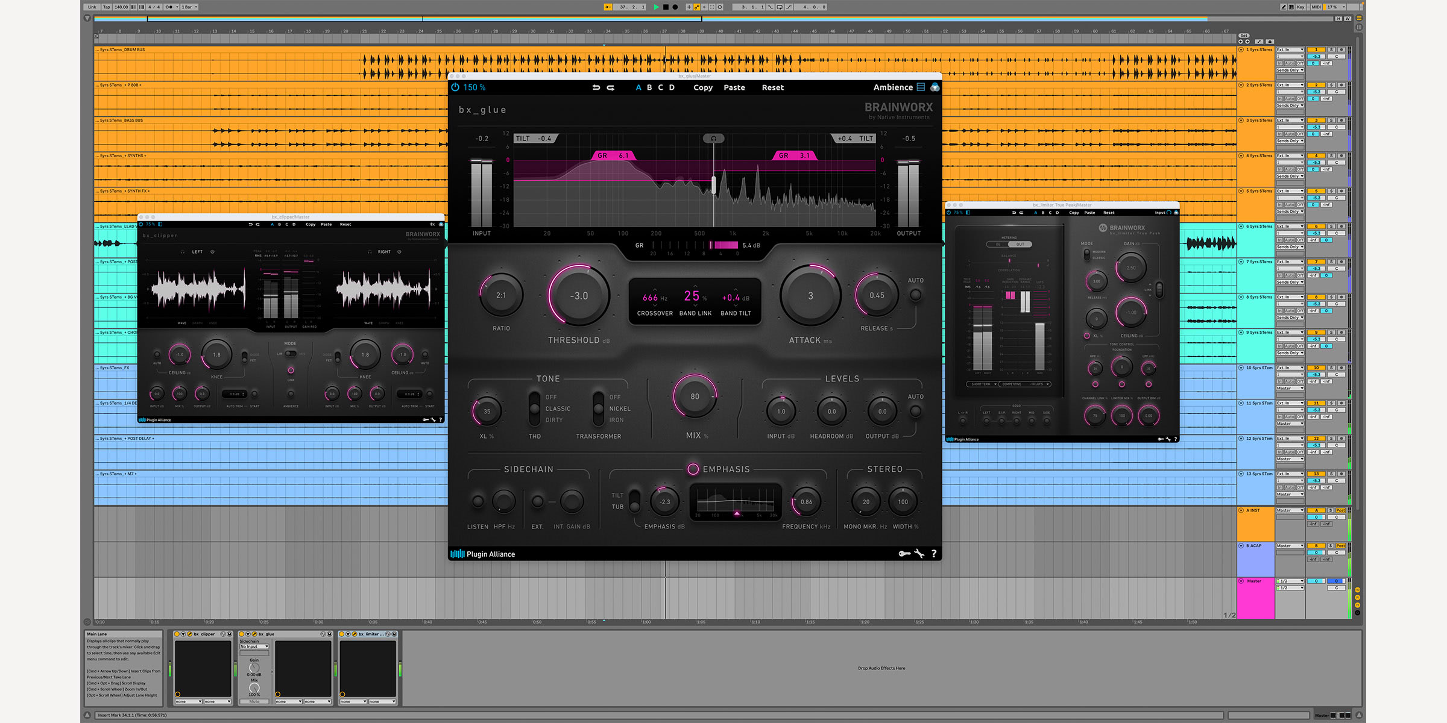Toggle AUTO release in bx_glue
This screenshot has height=723, width=1447.
(x=915, y=295)
